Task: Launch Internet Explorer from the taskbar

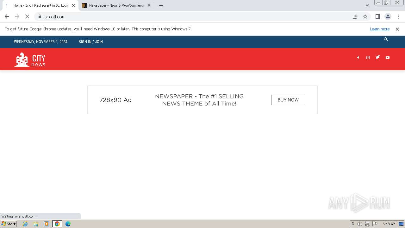Action: [x=25, y=224]
